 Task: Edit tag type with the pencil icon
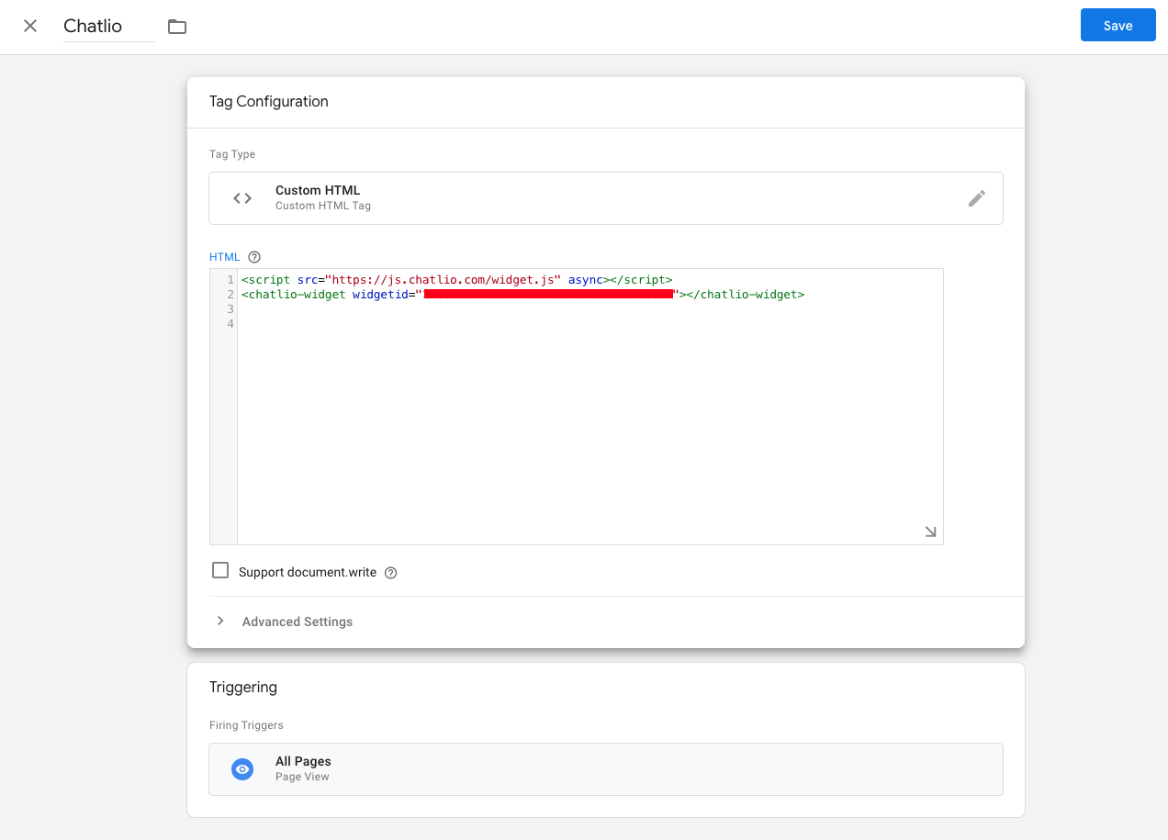[x=977, y=197]
